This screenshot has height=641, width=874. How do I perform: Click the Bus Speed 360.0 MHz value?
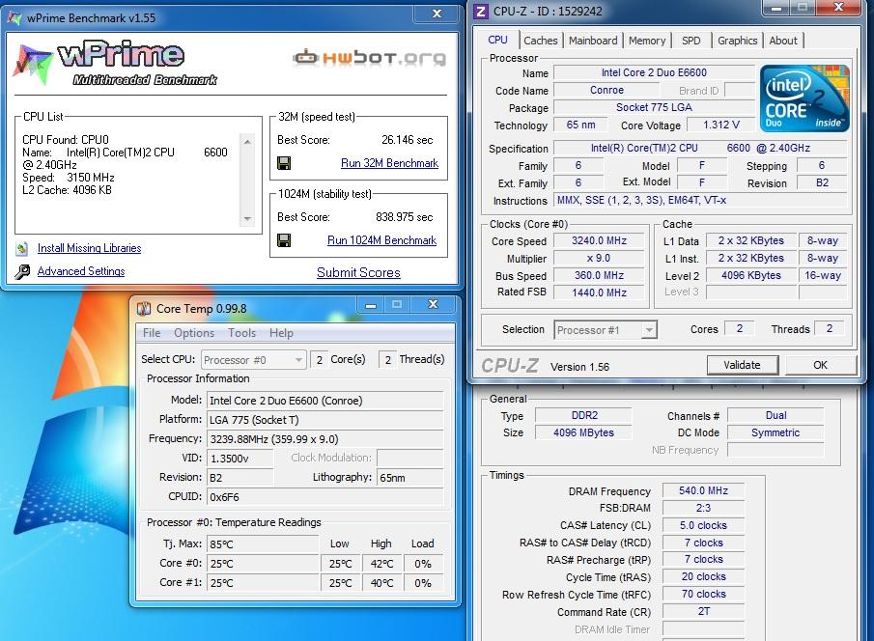[599, 275]
